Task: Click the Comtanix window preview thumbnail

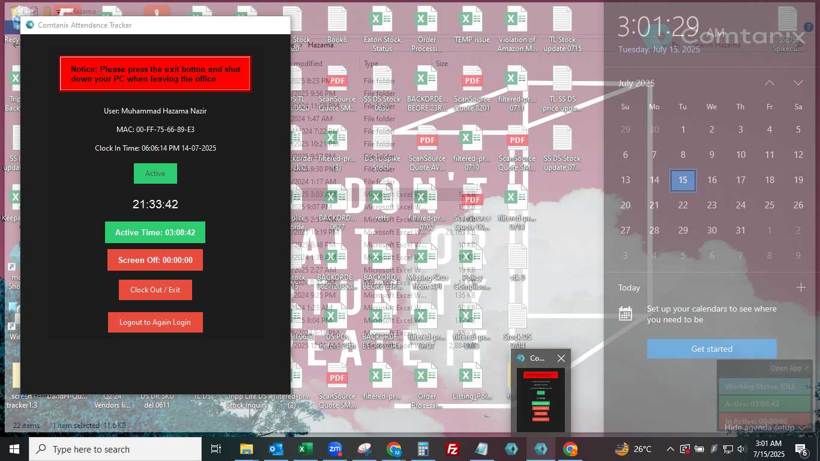Action: point(541,399)
